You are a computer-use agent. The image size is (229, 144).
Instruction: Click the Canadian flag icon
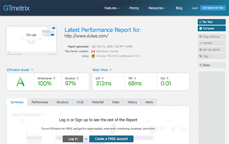(x=93, y=51)
